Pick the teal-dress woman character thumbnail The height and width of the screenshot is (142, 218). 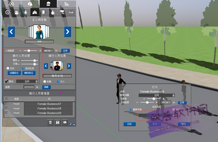point(39,32)
